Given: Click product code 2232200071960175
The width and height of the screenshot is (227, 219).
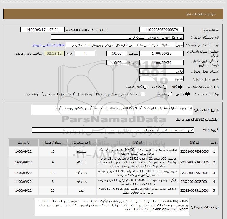Looking at the screenshot, I should coord(195,162).
